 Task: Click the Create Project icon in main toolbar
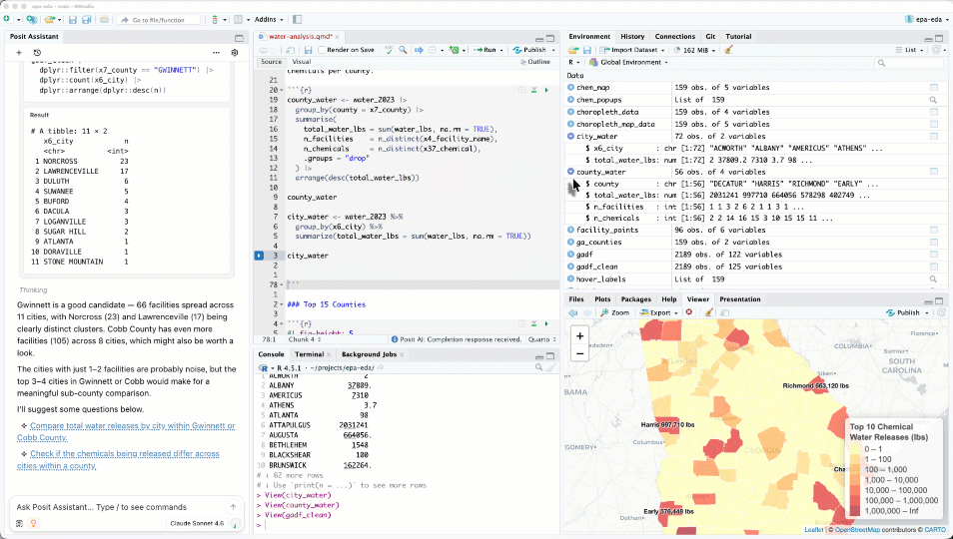point(31,19)
